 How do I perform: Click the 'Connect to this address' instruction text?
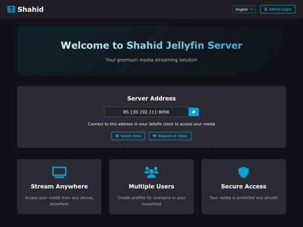[151, 124]
